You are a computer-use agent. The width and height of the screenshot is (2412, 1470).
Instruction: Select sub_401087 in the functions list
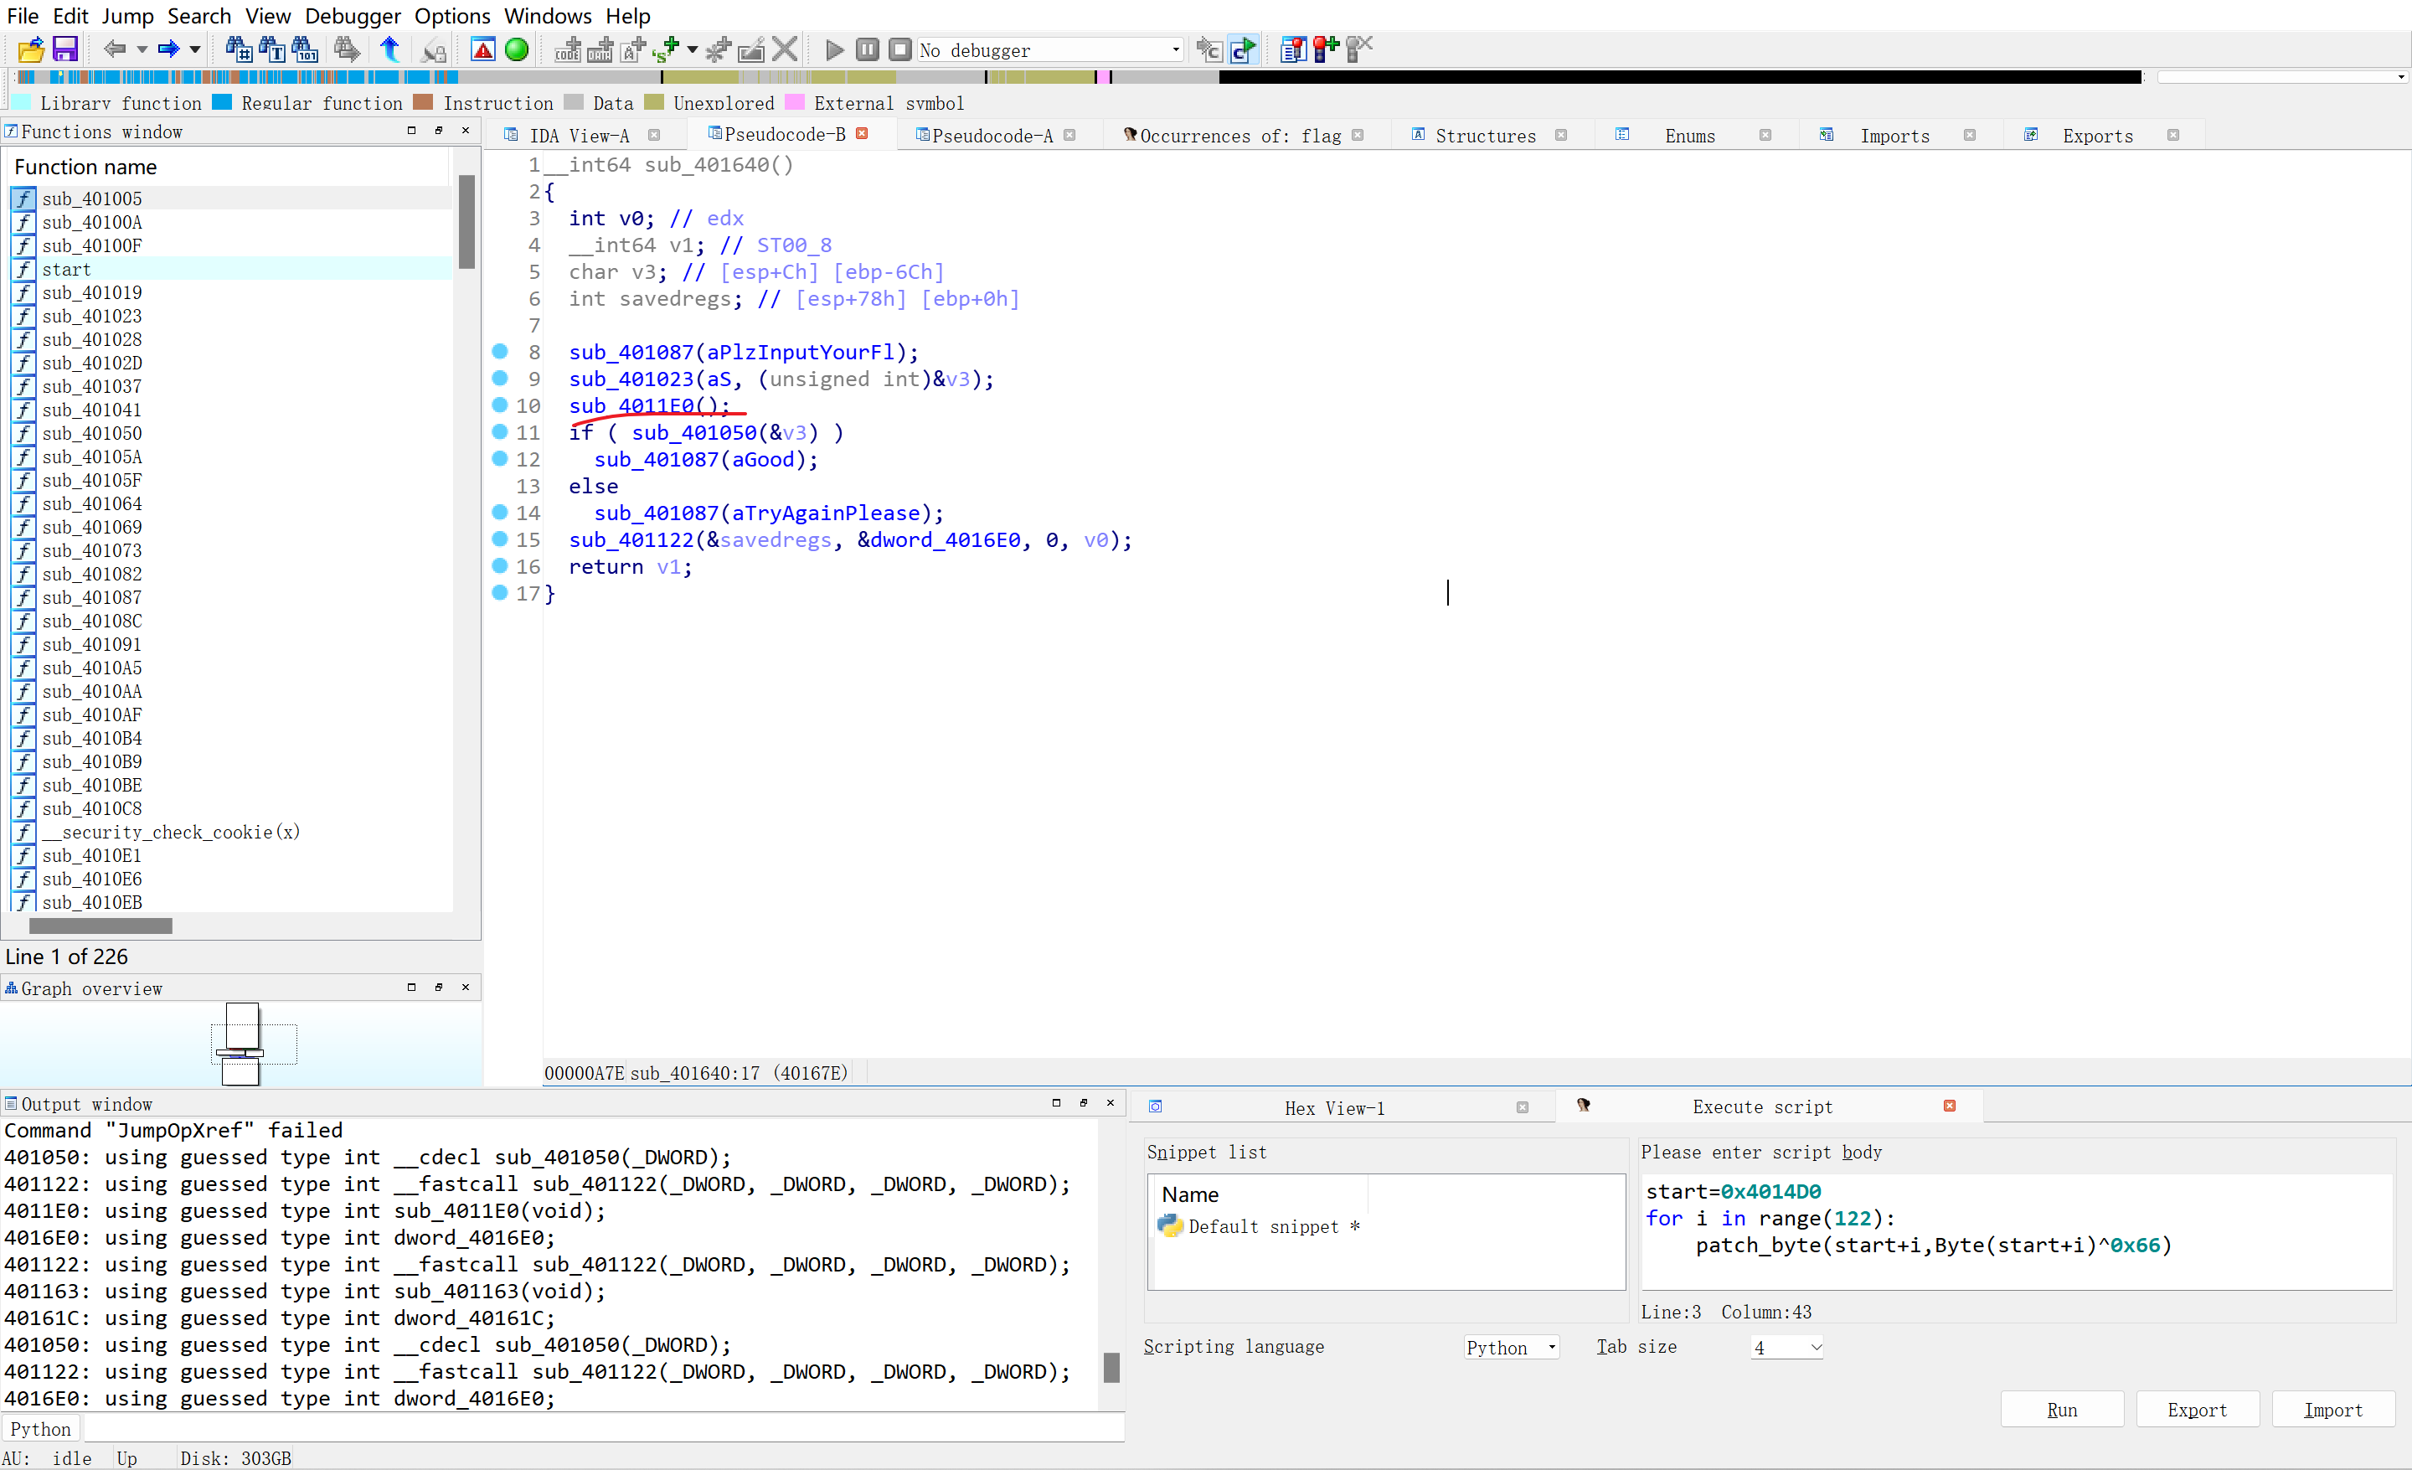[91, 597]
